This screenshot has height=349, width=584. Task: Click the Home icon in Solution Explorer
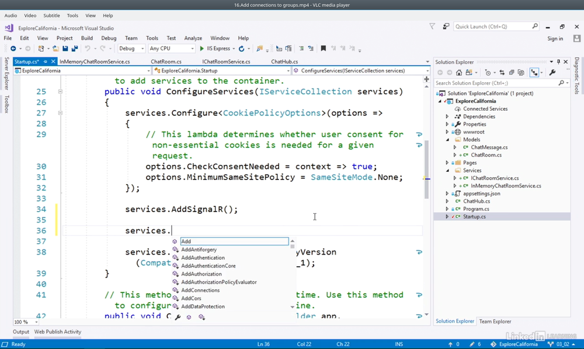[459, 73]
